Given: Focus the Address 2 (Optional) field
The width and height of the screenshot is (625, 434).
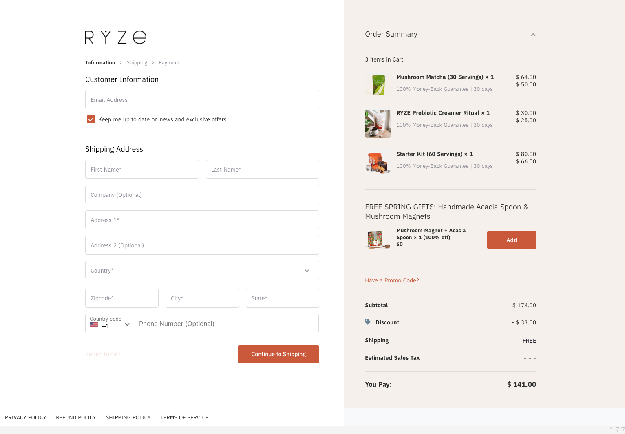Looking at the screenshot, I should [x=202, y=245].
